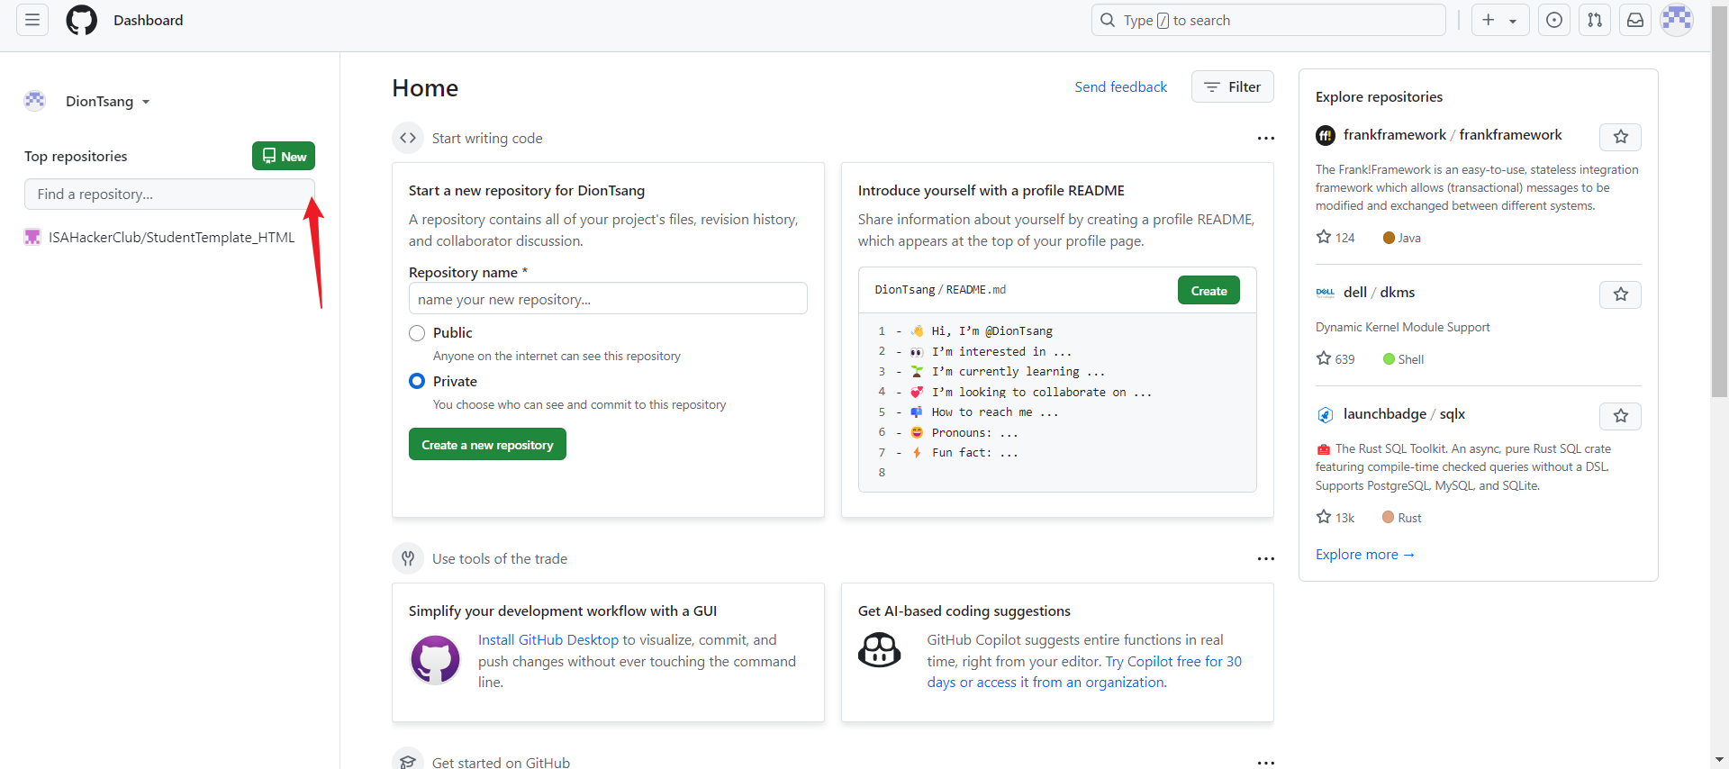
Task: Open frankframework / frankframework repository
Action: (x=1453, y=135)
